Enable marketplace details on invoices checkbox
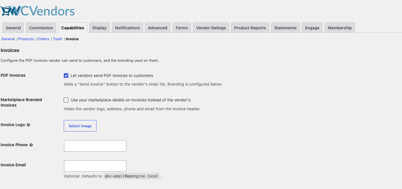 66,100
